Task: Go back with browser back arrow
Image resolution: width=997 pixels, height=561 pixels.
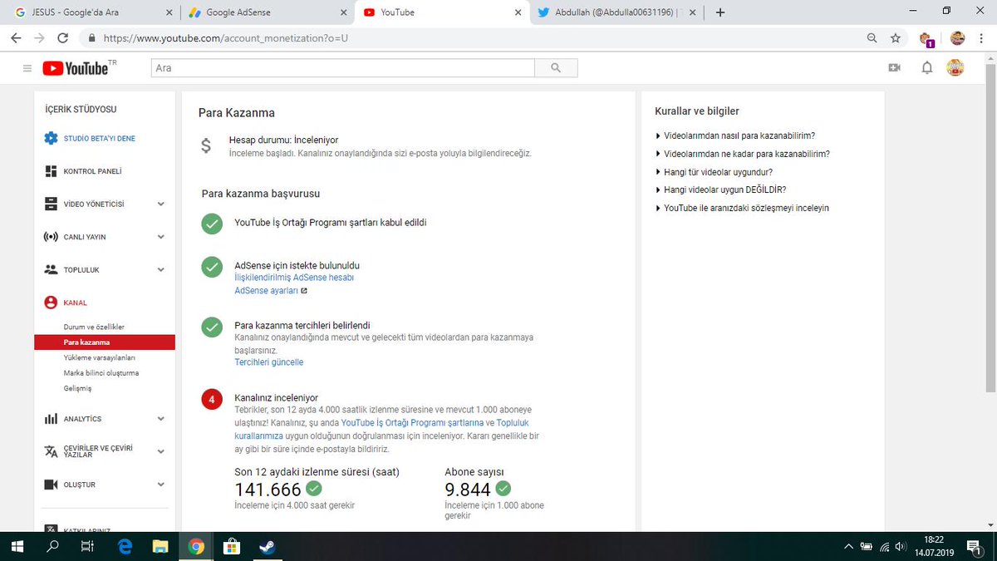Action: click(16, 38)
